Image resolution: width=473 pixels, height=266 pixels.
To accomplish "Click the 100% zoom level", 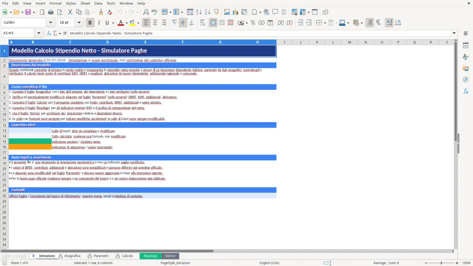I will [x=466, y=263].
